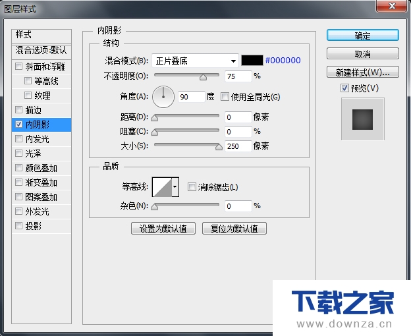Click the 取消 button
411x336 pixels.
(363, 54)
